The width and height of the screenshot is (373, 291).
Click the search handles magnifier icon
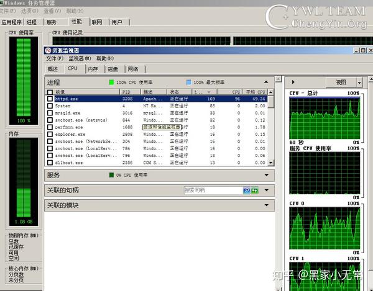[247, 190]
